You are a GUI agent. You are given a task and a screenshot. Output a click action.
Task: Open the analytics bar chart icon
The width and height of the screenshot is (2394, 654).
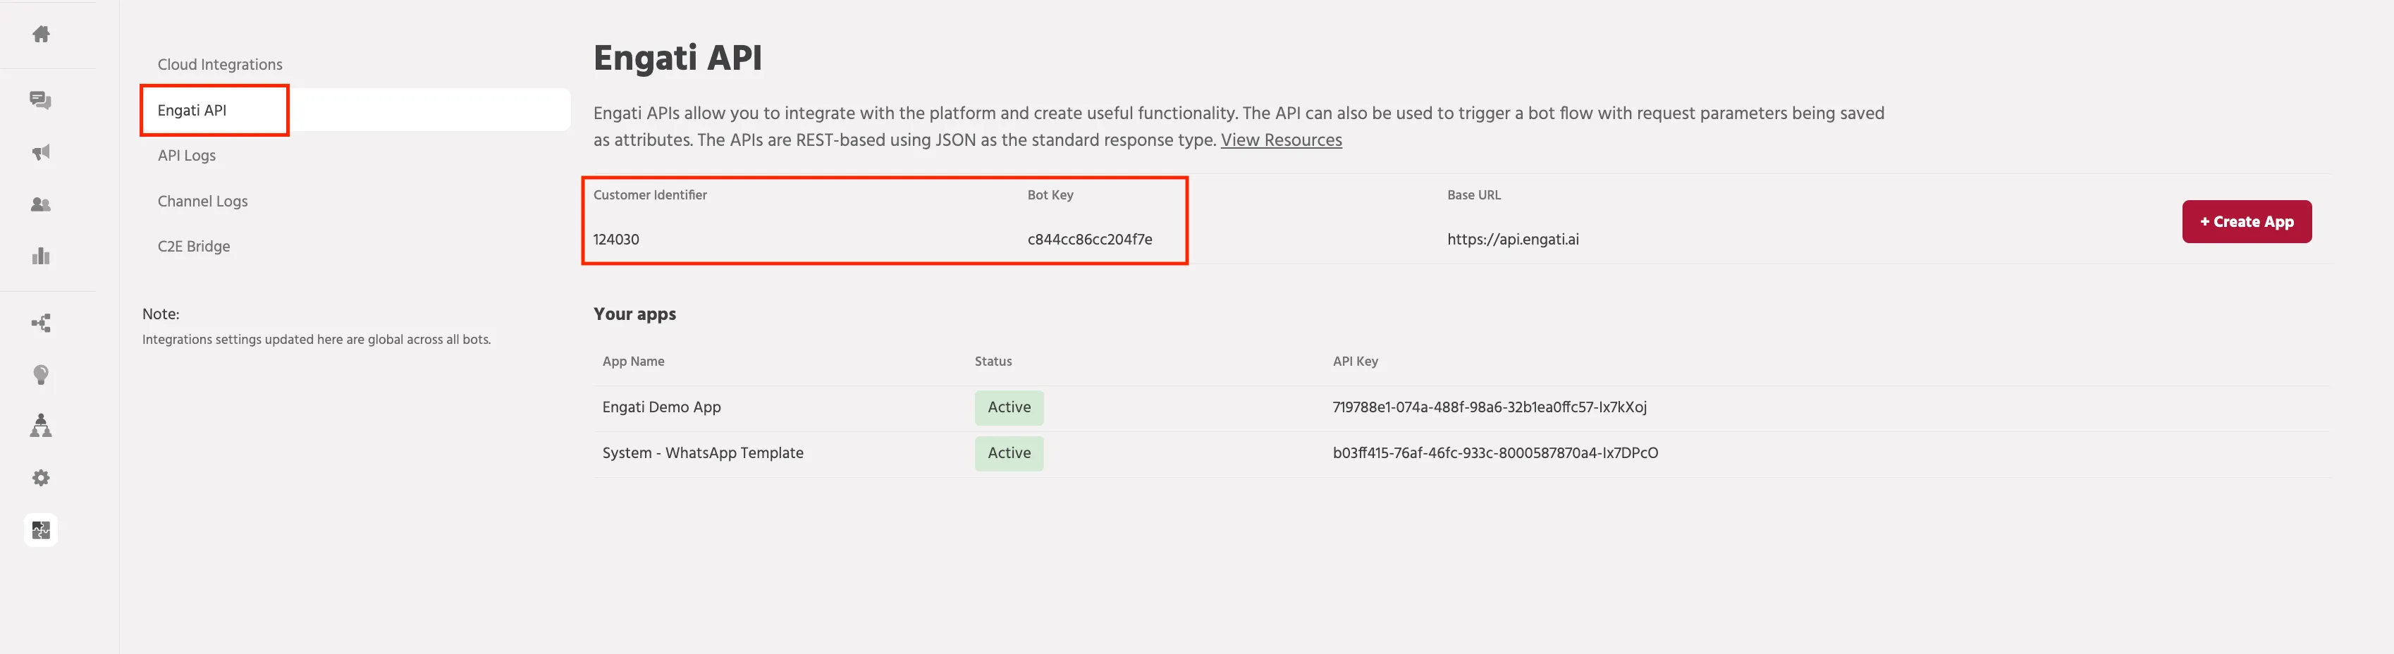(x=41, y=257)
